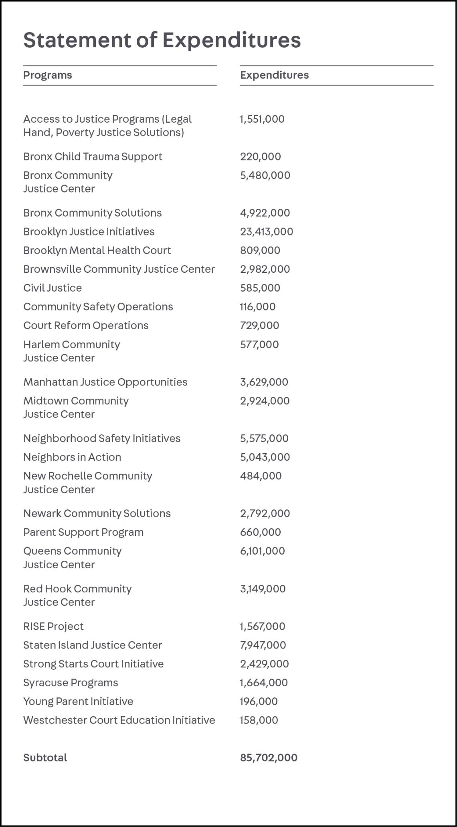Click Bronx Child Trauma Support

93,156
